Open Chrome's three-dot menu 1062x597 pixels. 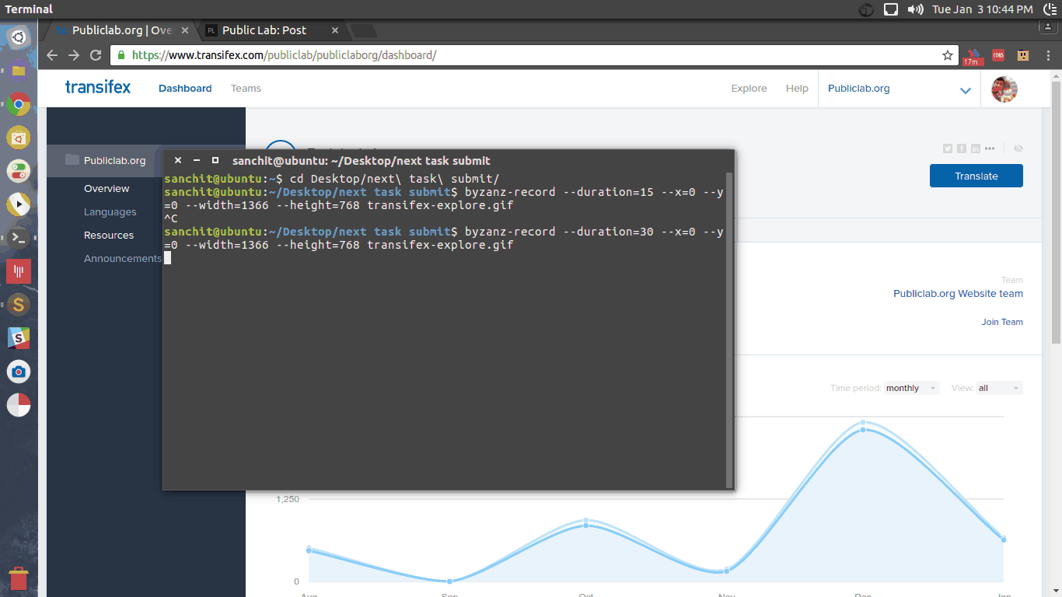[x=1047, y=55]
